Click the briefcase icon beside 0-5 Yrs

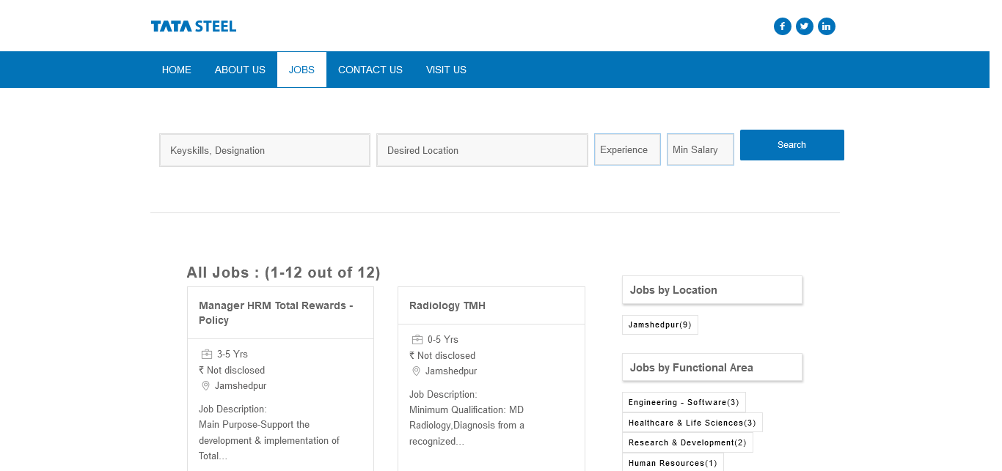tap(417, 340)
